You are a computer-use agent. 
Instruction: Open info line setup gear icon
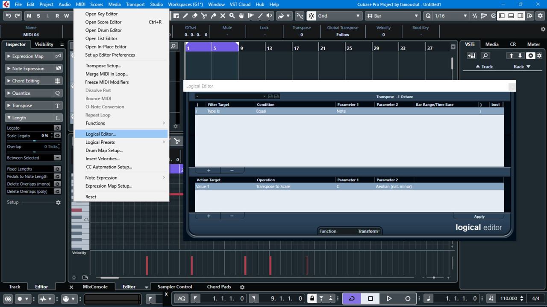543,29
